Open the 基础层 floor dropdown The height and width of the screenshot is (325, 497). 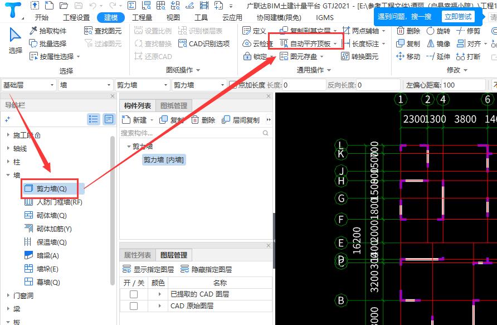(x=28, y=85)
